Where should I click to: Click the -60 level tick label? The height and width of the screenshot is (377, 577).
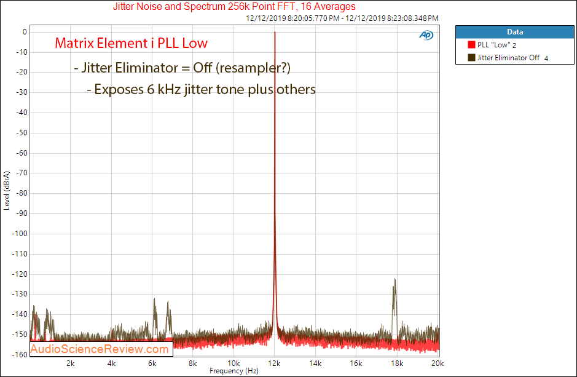pyautogui.click(x=22, y=153)
